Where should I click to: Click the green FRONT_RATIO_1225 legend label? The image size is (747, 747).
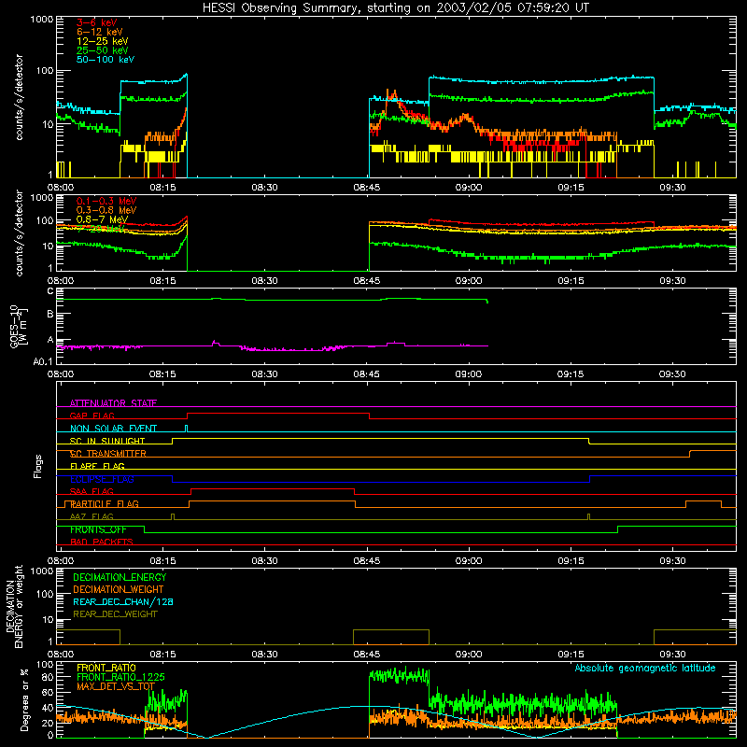click(120, 677)
